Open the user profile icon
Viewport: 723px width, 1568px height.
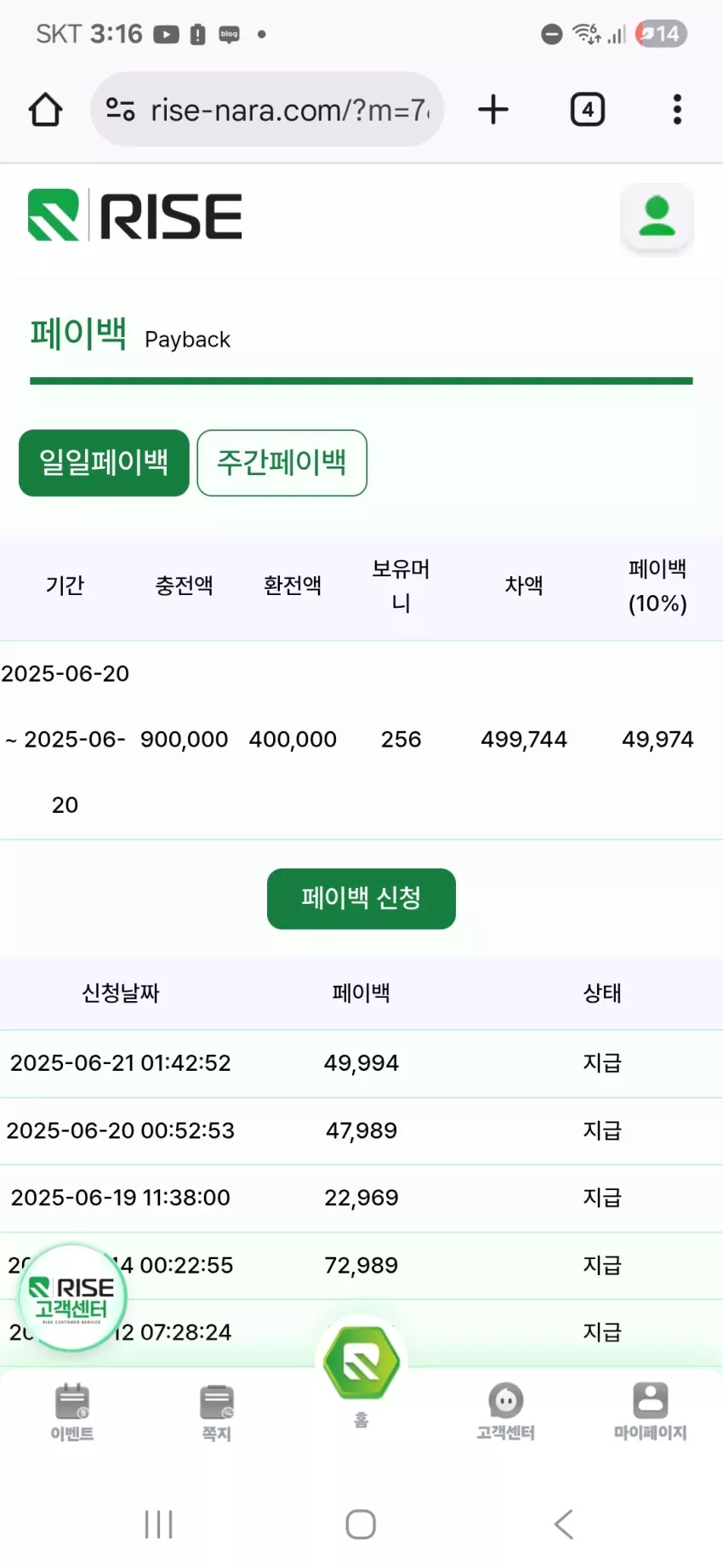pyautogui.click(x=657, y=217)
